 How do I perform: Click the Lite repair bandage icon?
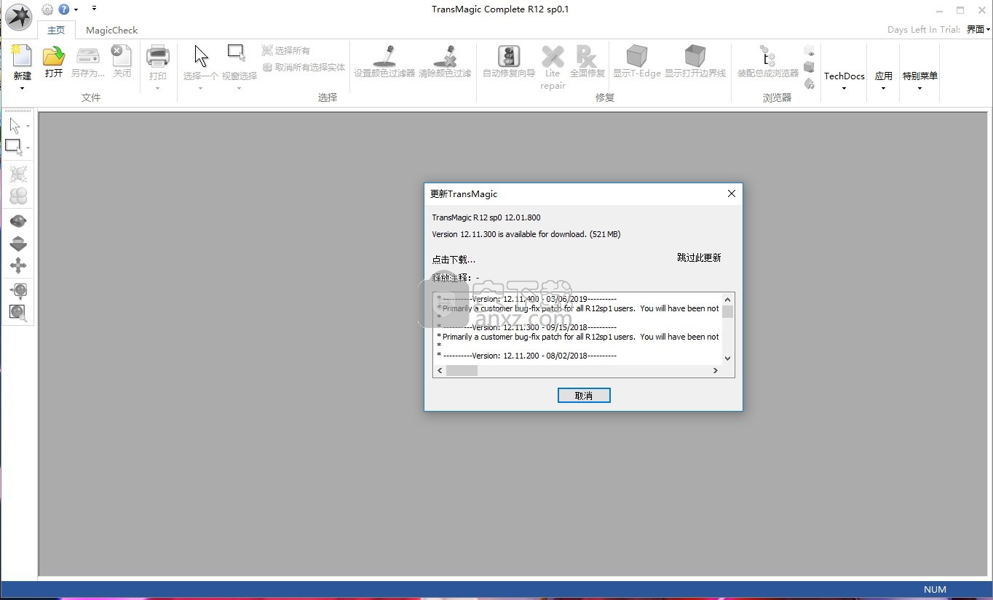tap(553, 57)
